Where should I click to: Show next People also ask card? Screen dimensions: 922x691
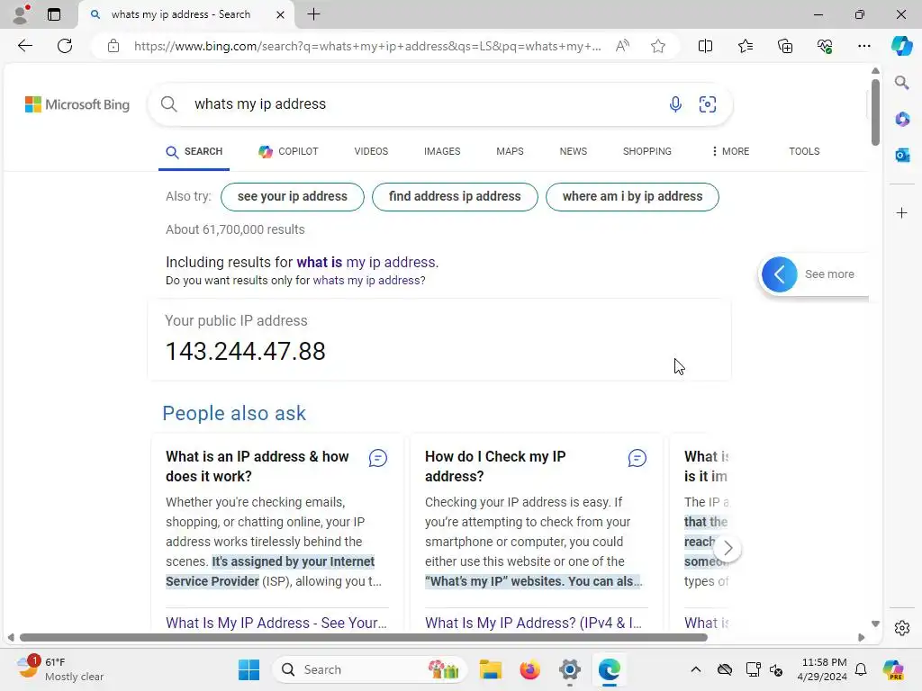(728, 548)
